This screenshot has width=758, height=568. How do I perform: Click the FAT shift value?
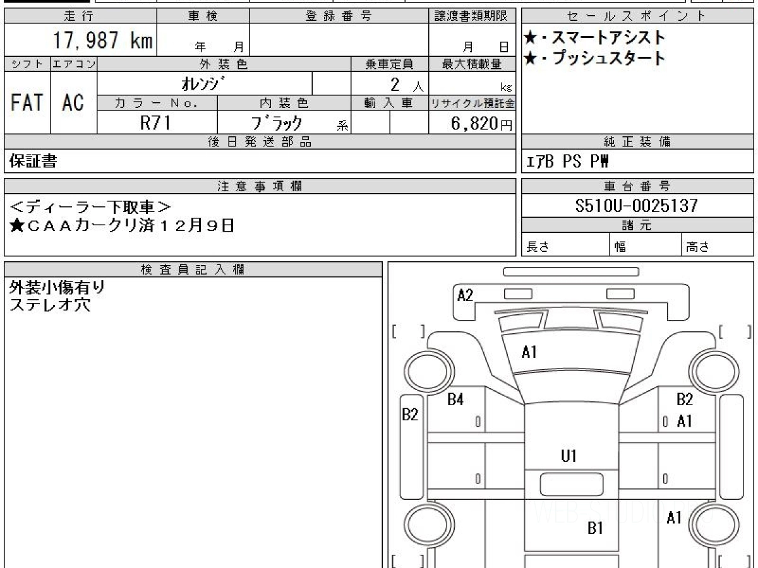pos(27,102)
